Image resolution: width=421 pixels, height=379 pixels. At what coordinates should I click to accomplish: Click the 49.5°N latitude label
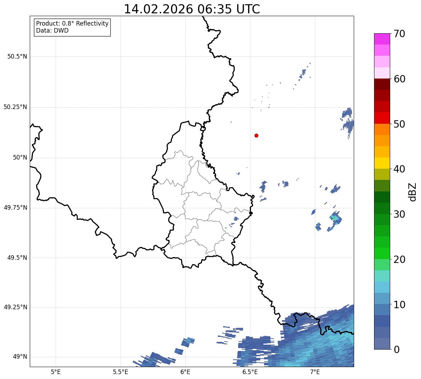[17, 258]
